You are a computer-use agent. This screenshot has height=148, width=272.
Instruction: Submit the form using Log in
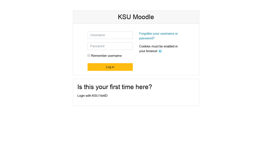tap(110, 67)
